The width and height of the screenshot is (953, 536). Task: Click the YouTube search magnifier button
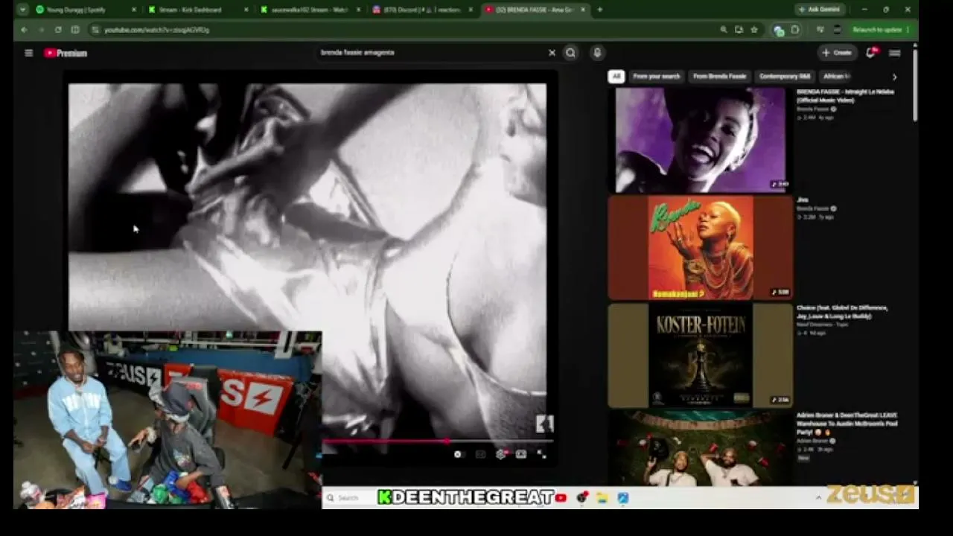[x=570, y=53]
